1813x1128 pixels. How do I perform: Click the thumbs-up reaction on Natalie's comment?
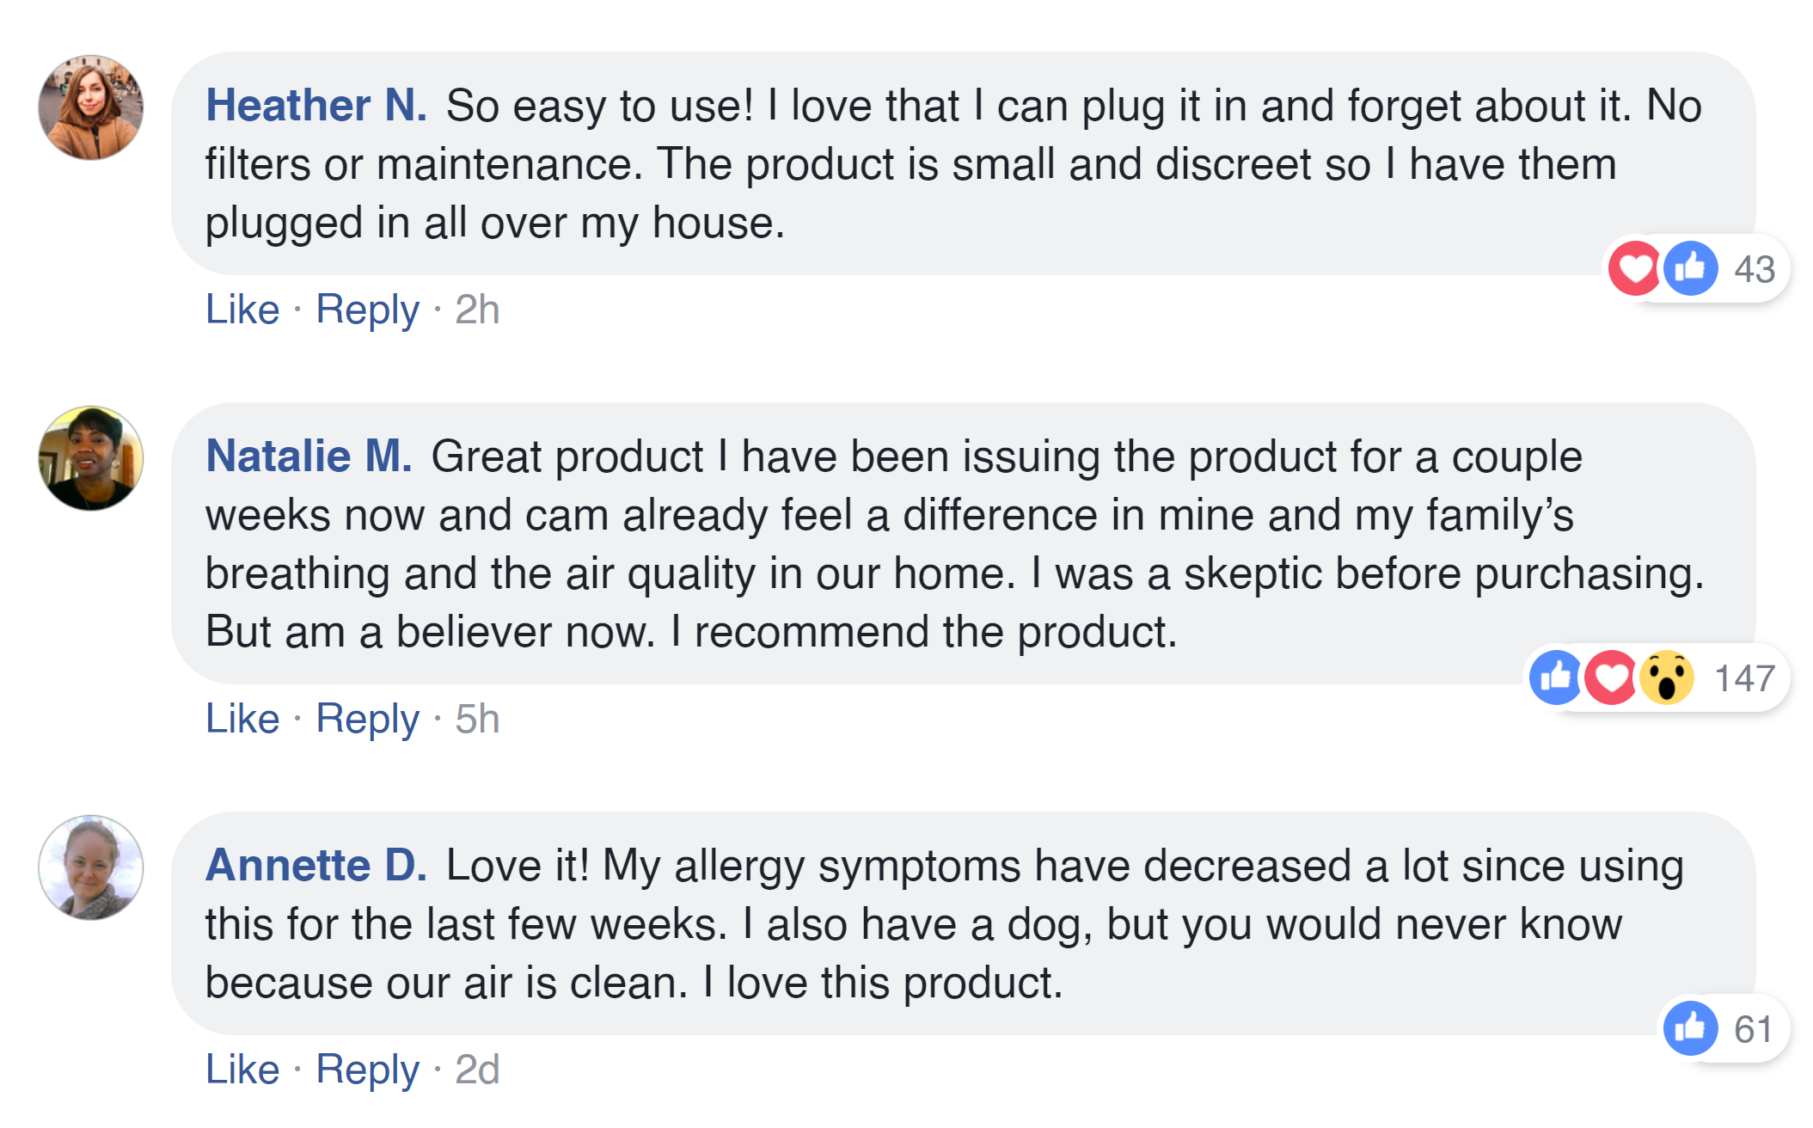1556,678
